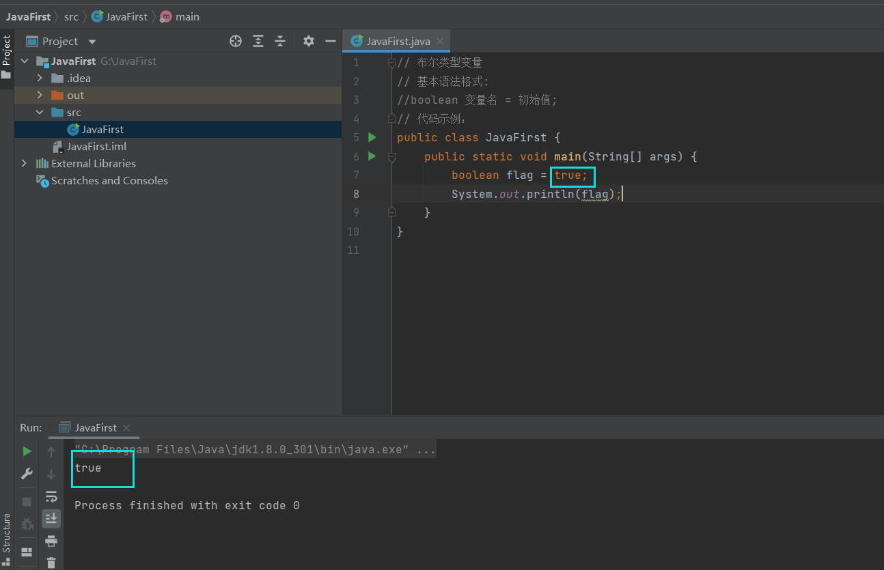Screen dimensions: 884x570
Task: Open the Structure vertical side tab
Action: point(6,533)
